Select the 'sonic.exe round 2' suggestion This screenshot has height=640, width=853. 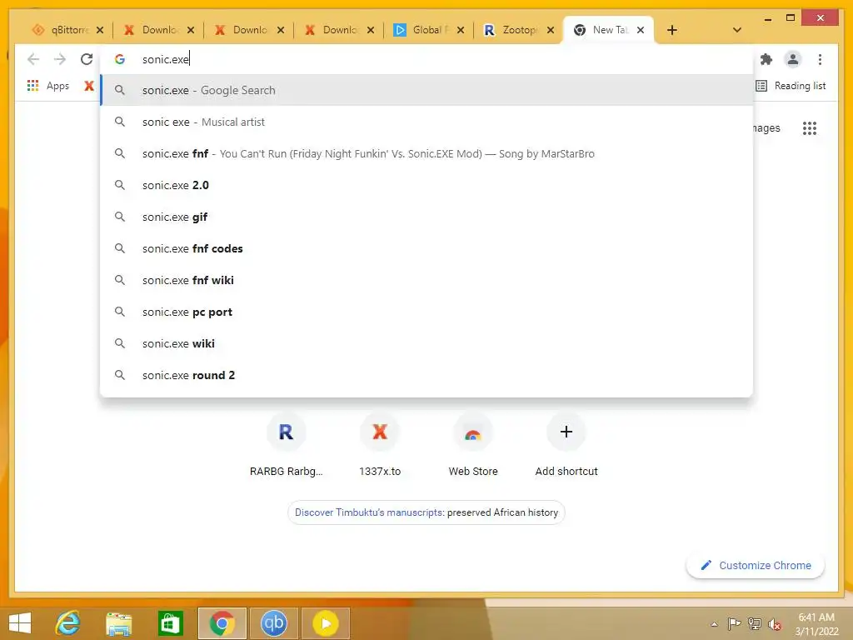[426, 375]
